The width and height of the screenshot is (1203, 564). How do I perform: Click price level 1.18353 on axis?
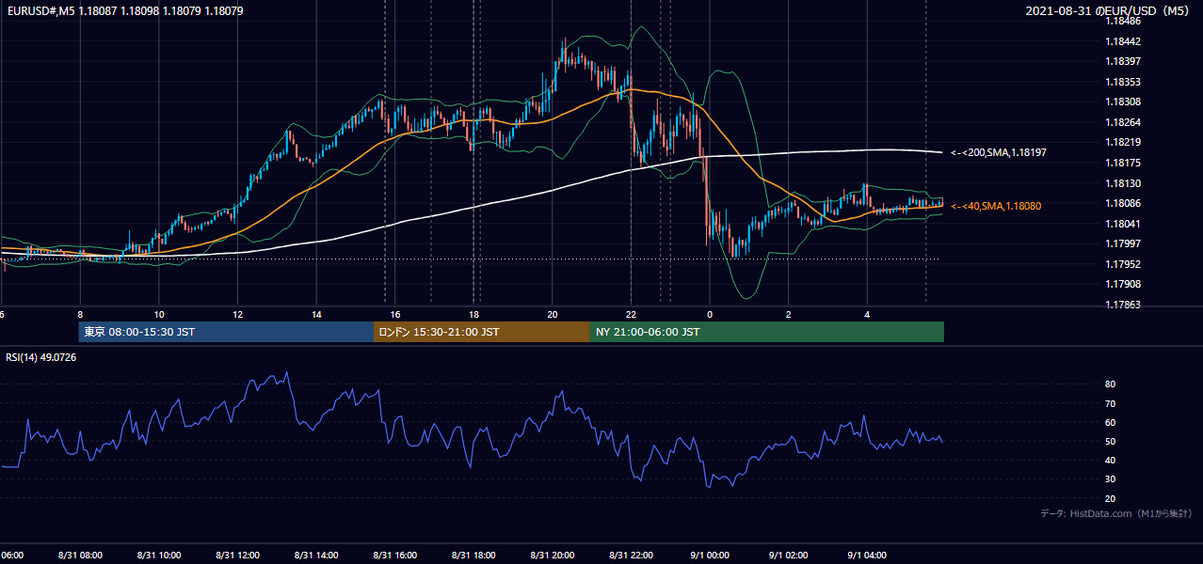point(1122,82)
